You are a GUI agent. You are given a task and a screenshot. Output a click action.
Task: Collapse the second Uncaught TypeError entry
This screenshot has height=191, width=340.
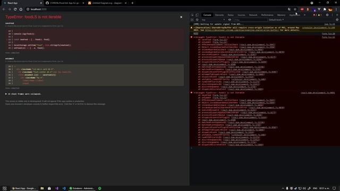194,93
